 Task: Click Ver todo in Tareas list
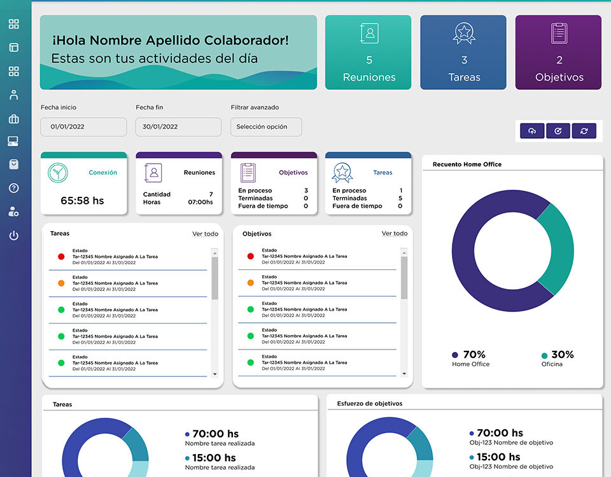pyautogui.click(x=205, y=234)
